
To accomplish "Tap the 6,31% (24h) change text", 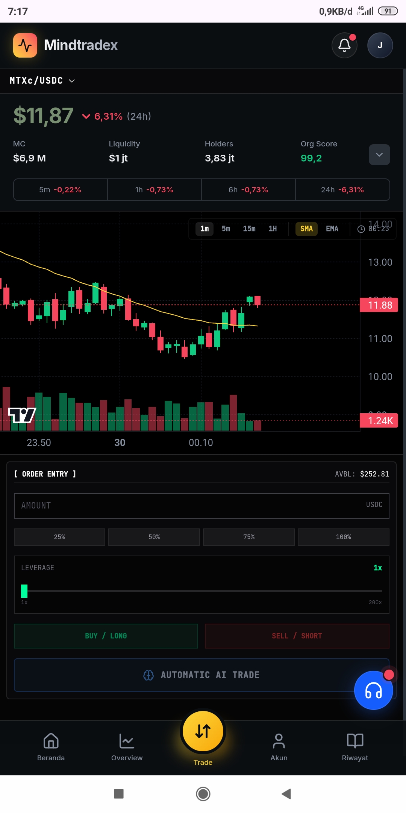I will (x=123, y=116).
